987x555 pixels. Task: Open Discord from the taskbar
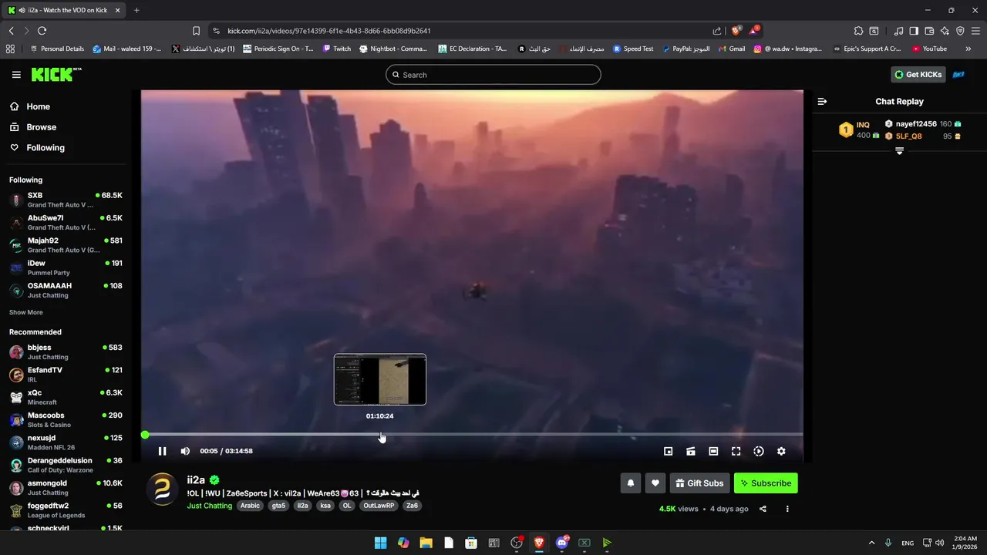tap(562, 543)
